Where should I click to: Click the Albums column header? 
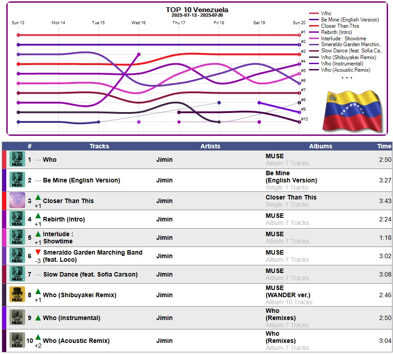pos(321,146)
